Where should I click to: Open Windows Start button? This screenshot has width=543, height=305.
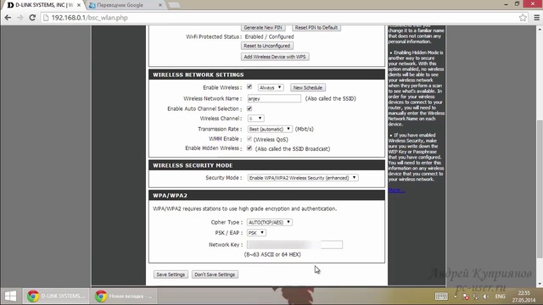tap(10, 296)
